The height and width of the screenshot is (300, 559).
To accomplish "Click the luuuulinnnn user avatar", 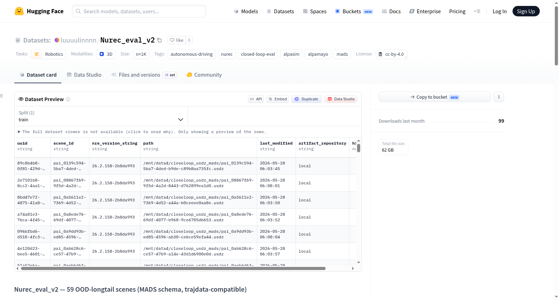I will 57,40.
